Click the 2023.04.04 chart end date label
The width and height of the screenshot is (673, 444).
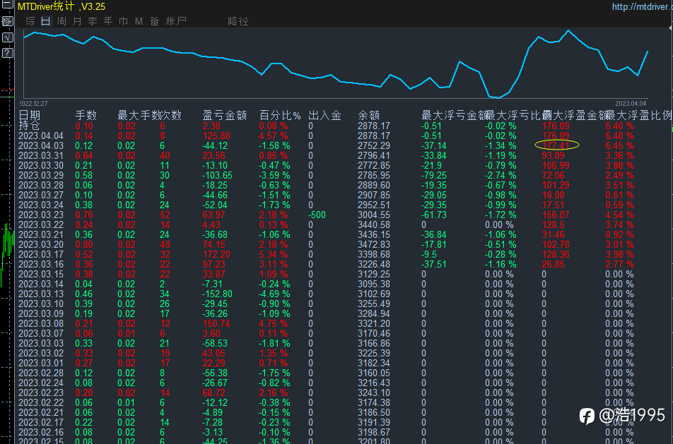click(631, 103)
